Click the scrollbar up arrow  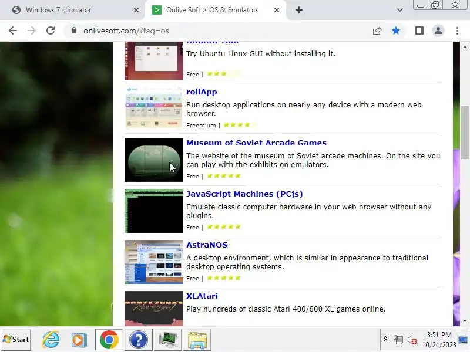click(465, 47)
